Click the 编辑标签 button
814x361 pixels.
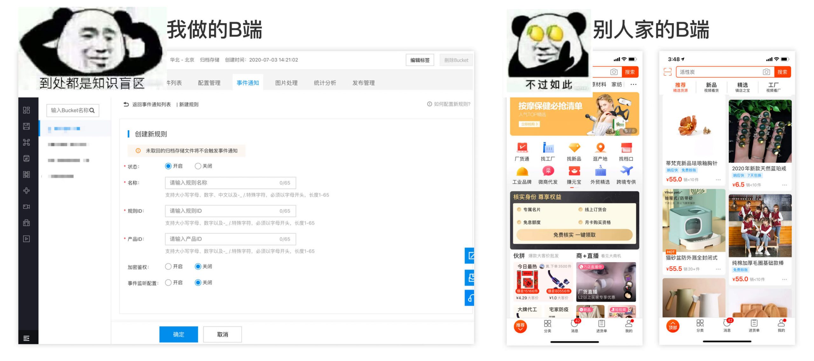point(420,60)
